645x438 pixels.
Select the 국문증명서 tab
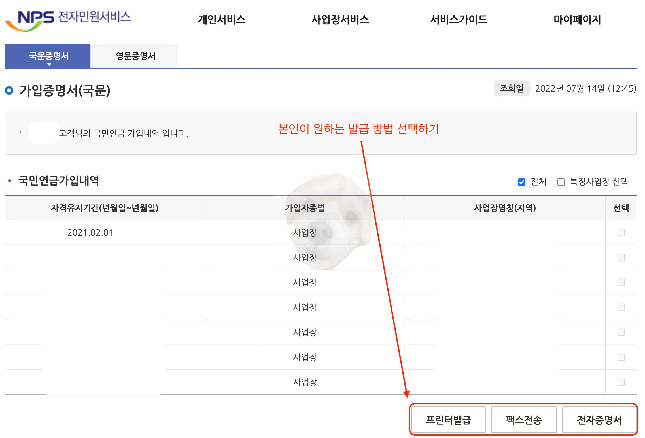pyautogui.click(x=49, y=56)
